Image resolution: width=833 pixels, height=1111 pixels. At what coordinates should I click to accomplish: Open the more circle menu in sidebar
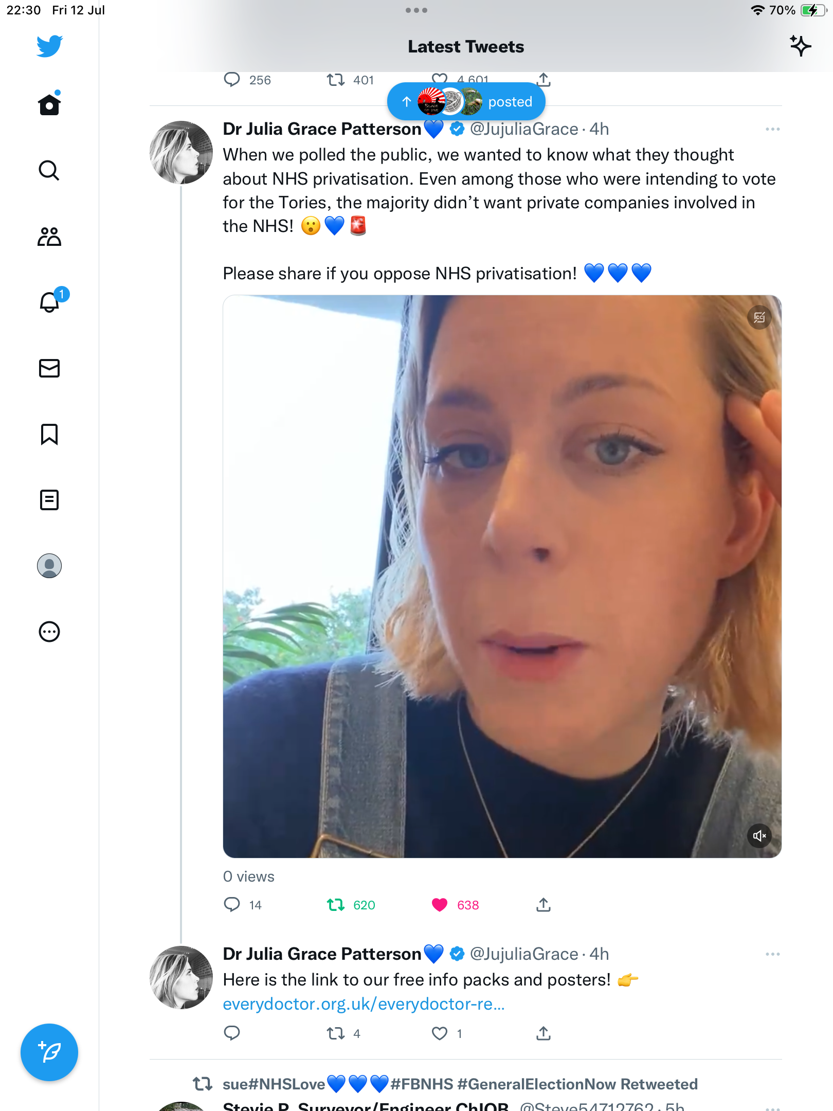coord(49,632)
